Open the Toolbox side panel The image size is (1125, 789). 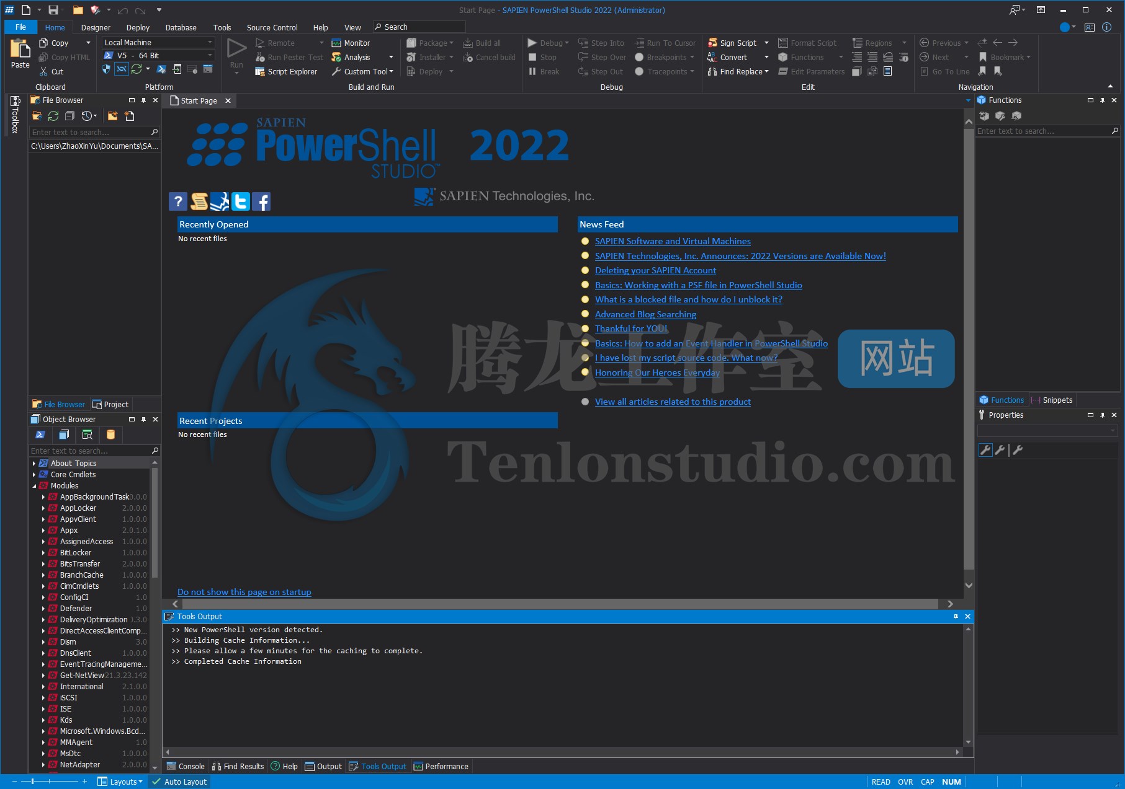[15, 115]
